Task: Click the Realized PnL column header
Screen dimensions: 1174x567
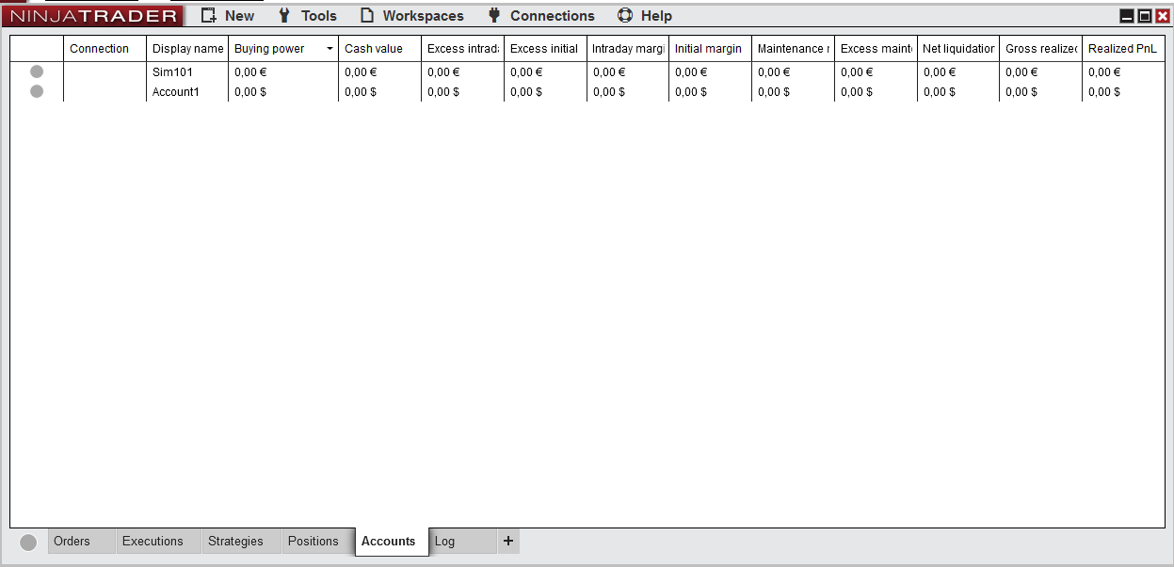Action: [x=1123, y=49]
